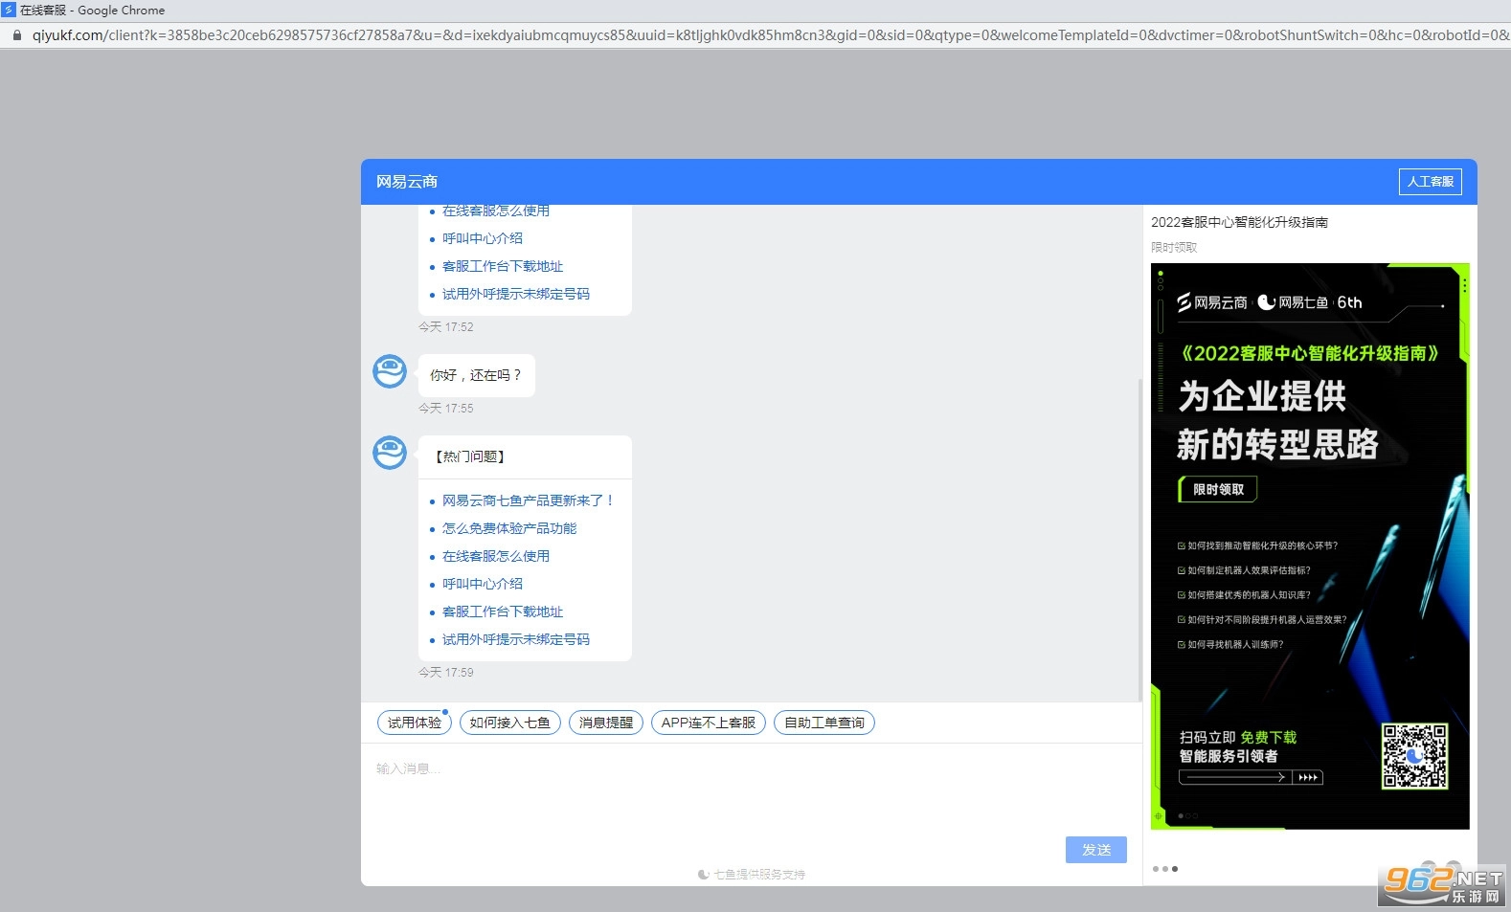Screen dimensions: 1511x912
Task: Open link 网易云商七鱼产品更新来了！
Action: pos(528,500)
